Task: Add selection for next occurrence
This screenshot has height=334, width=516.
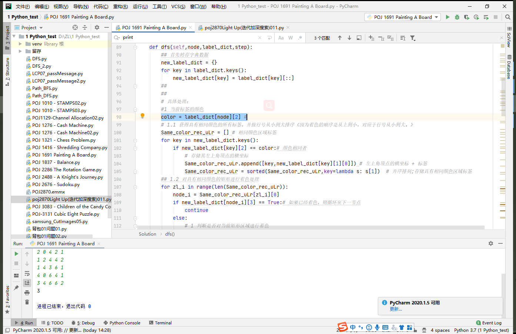Action: point(372,38)
